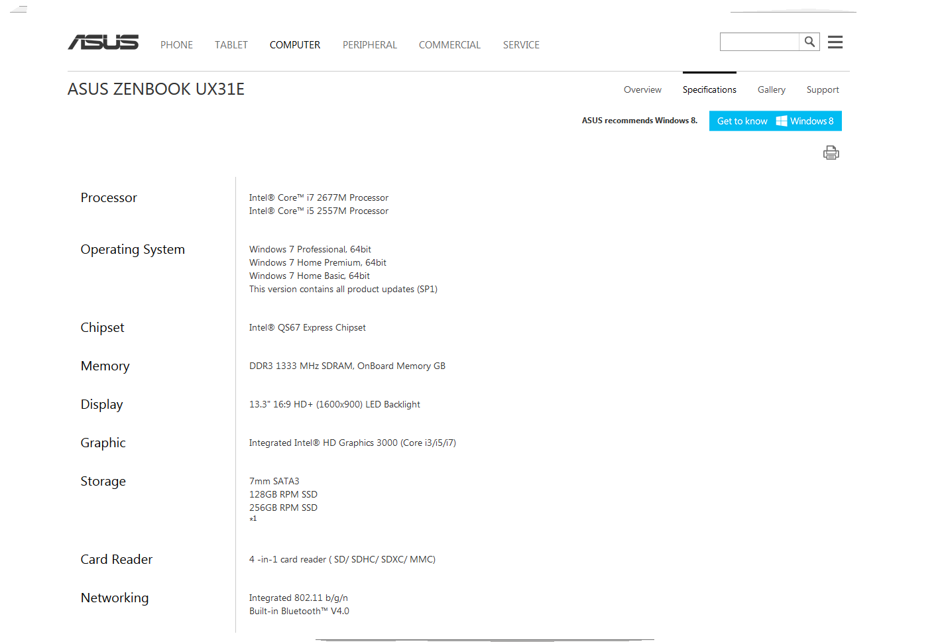Screen dimensions: 944x642
Task: Click the Operating System label
Action: point(133,250)
